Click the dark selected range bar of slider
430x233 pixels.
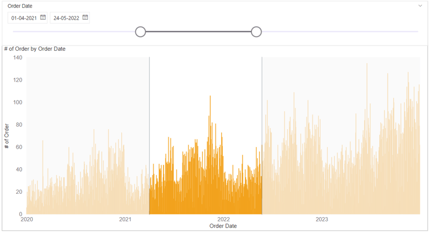coord(198,32)
